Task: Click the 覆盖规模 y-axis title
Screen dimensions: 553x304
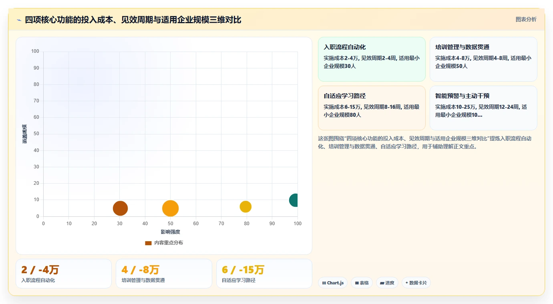Action: point(25,134)
